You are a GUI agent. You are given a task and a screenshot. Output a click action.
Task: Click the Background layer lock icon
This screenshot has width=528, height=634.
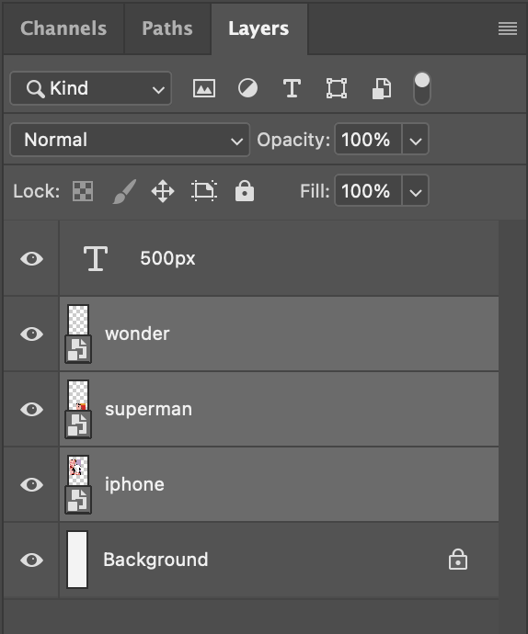(458, 560)
